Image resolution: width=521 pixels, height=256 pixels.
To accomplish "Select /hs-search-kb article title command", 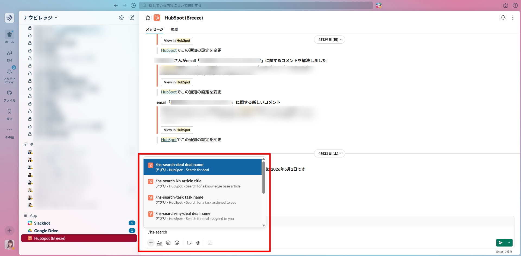I will click(202, 183).
